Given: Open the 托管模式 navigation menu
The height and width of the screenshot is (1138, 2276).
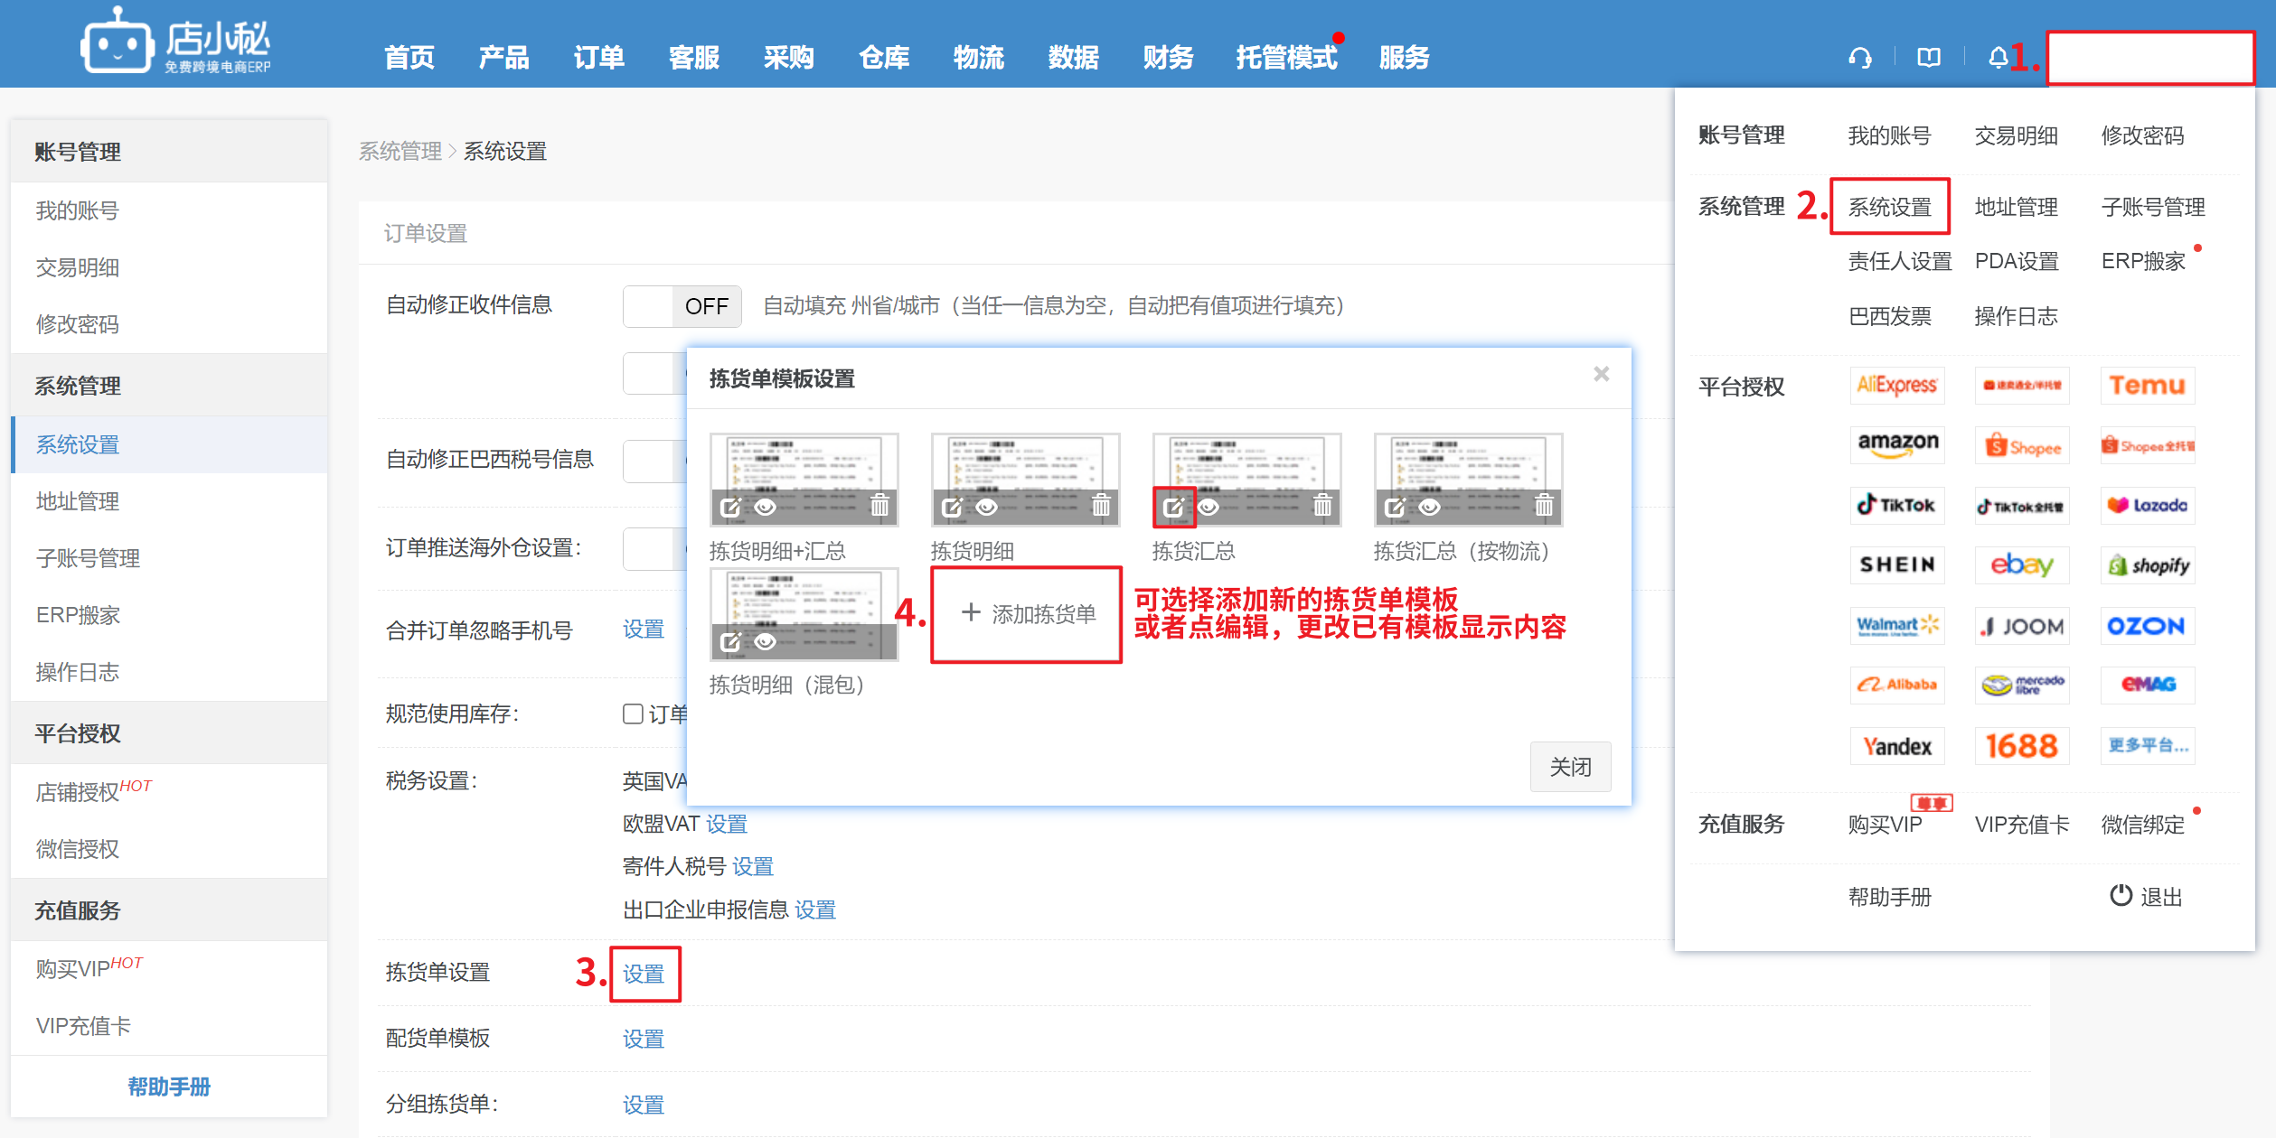Looking at the screenshot, I should click(1286, 58).
